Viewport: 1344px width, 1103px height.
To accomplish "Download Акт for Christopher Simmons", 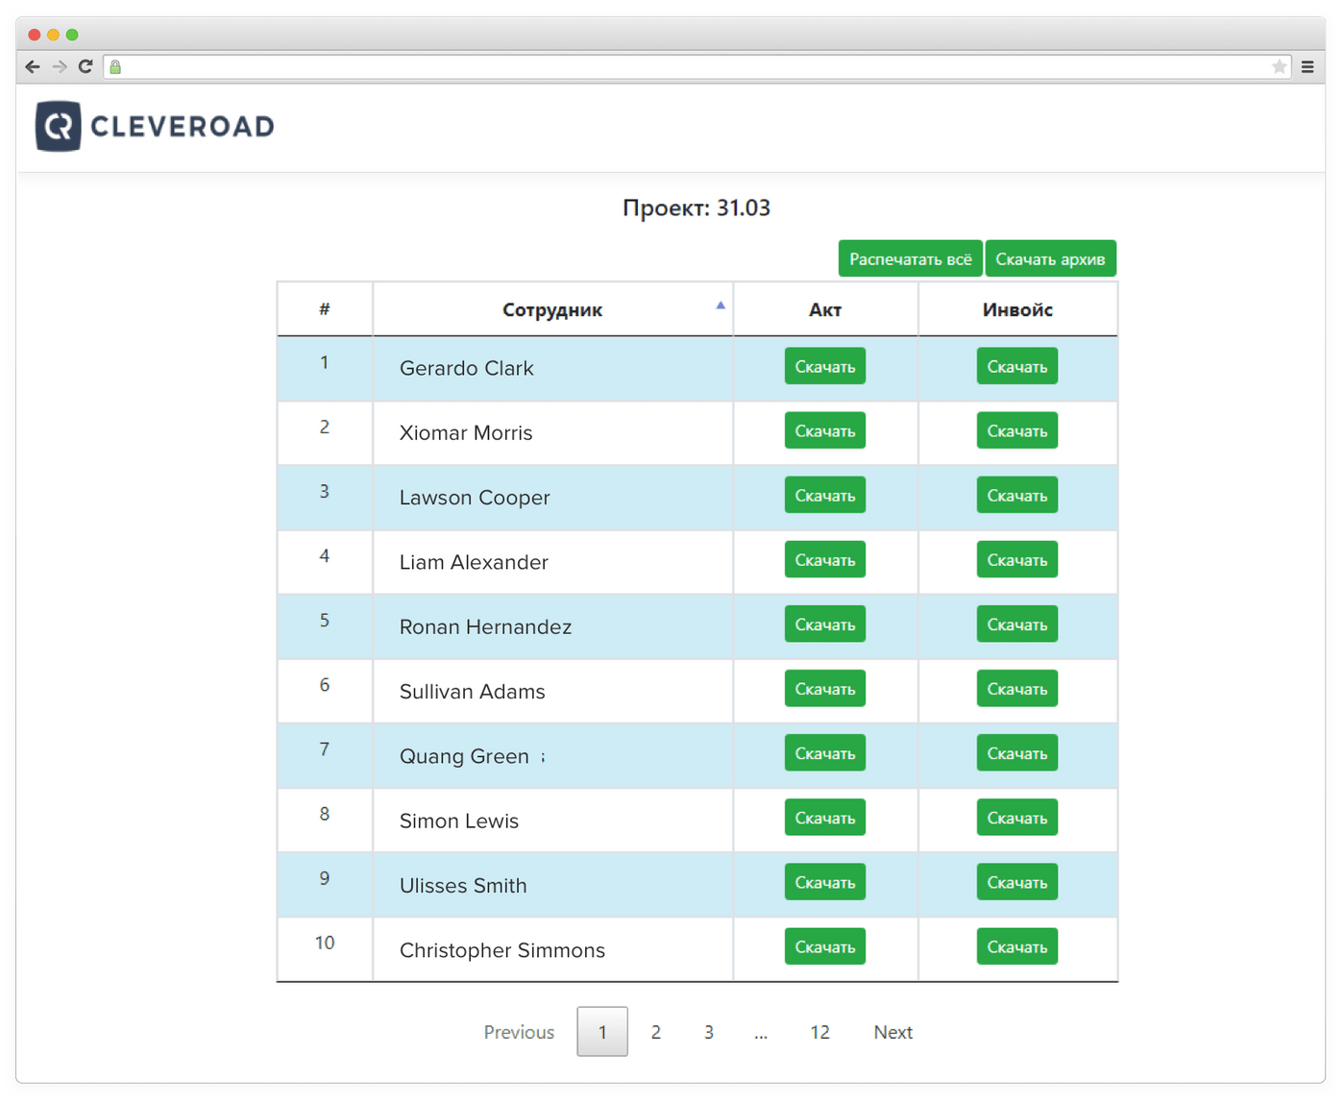I will point(825,946).
